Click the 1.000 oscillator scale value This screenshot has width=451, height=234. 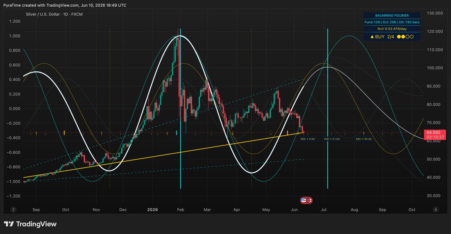(x=15, y=36)
